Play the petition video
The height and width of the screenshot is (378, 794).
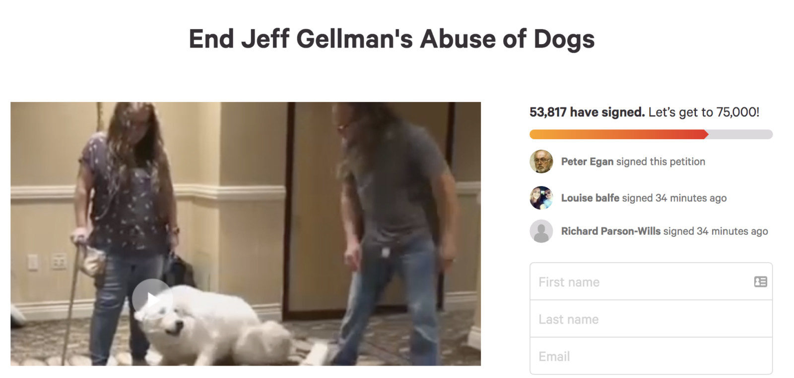[152, 299]
